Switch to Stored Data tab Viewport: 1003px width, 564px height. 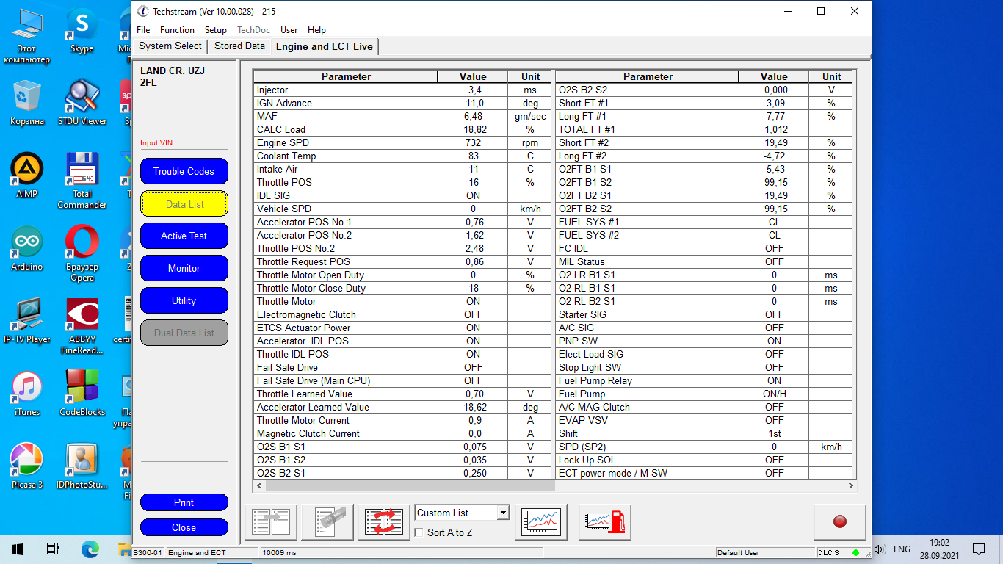tap(239, 46)
